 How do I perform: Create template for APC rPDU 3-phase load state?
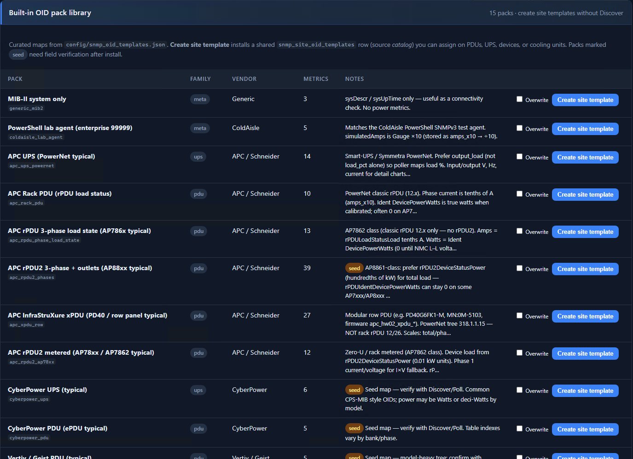(585, 232)
